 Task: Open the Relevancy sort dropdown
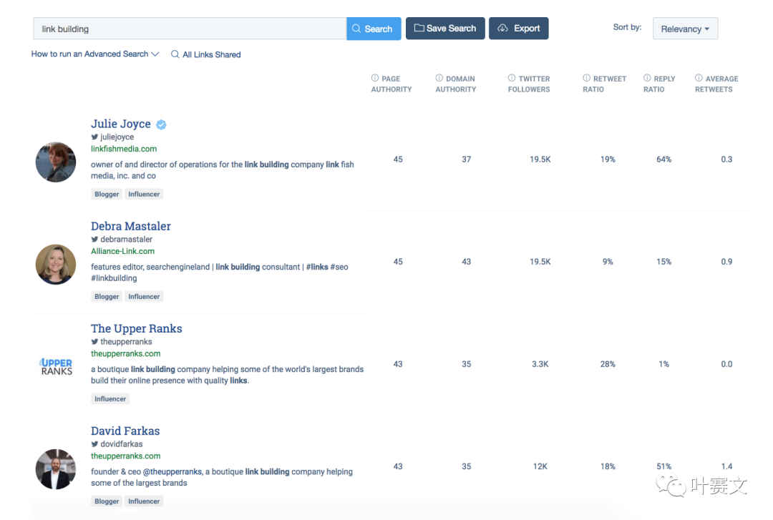pos(685,29)
